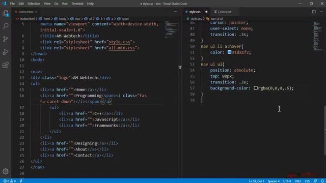This screenshot has height=183, width=326.
Task: Click line number 16 in index.html
Action: pos(22,96)
